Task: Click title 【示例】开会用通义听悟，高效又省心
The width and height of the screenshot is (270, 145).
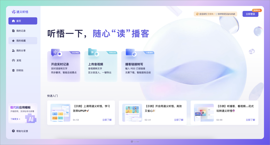Action: [x=163, y=108]
